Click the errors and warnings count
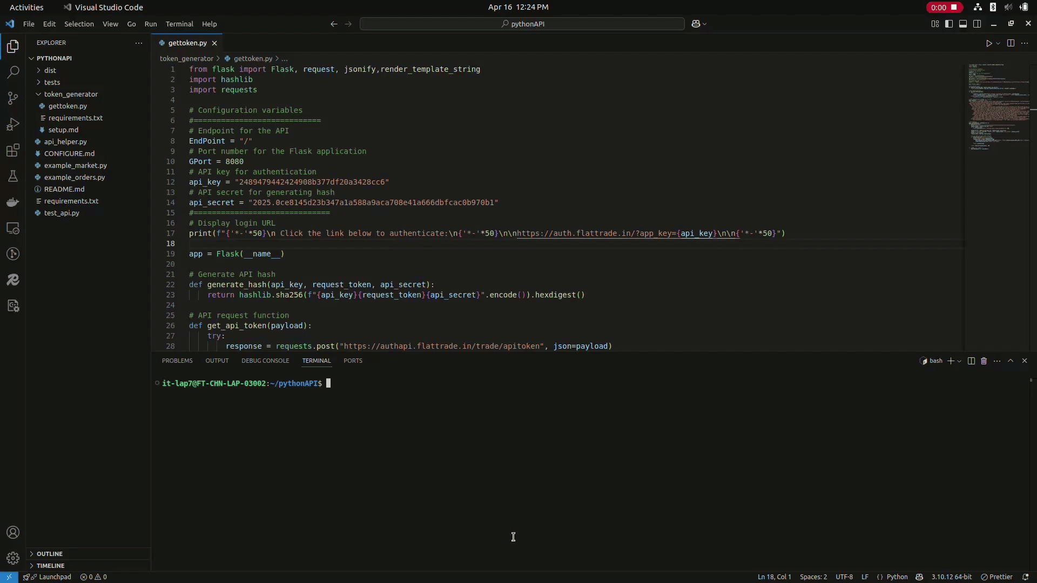This screenshot has width=1037, height=583. click(93, 577)
